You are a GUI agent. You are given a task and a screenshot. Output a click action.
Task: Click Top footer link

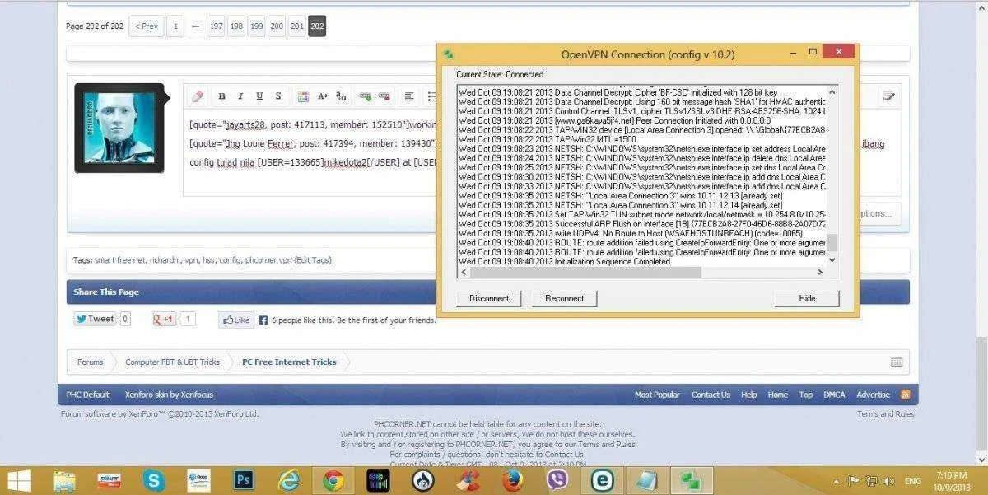coord(806,395)
